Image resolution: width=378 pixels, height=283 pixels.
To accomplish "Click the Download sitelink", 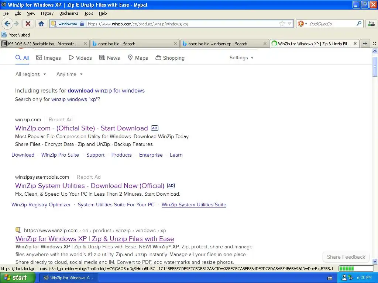I will click(23, 155).
